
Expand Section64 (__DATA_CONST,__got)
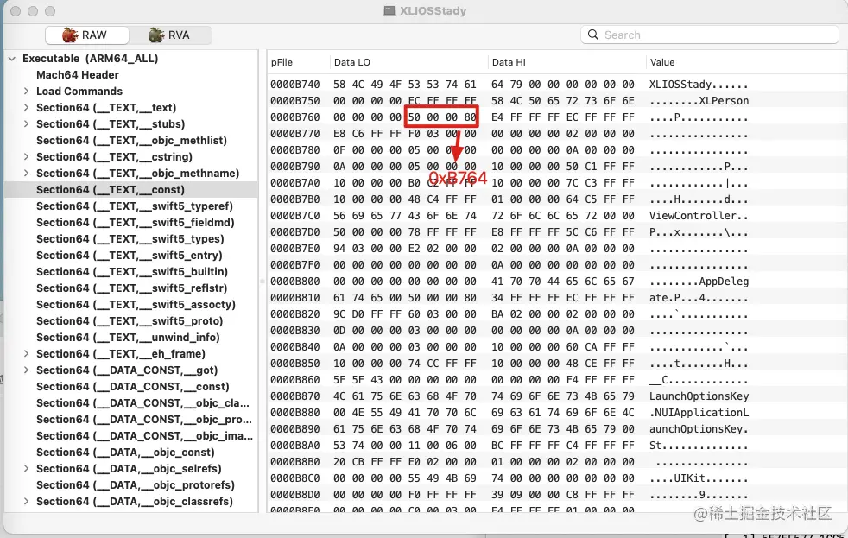click(26, 370)
